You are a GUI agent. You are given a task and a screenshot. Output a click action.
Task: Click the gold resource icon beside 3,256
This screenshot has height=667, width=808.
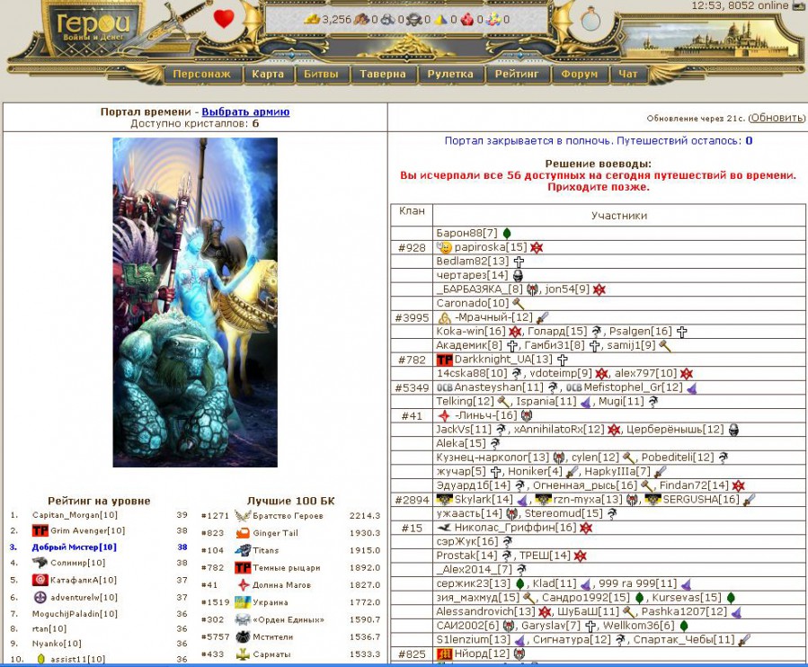(312, 20)
